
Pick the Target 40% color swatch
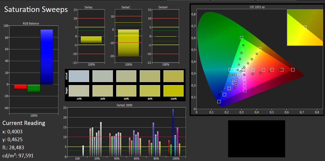point(103,91)
